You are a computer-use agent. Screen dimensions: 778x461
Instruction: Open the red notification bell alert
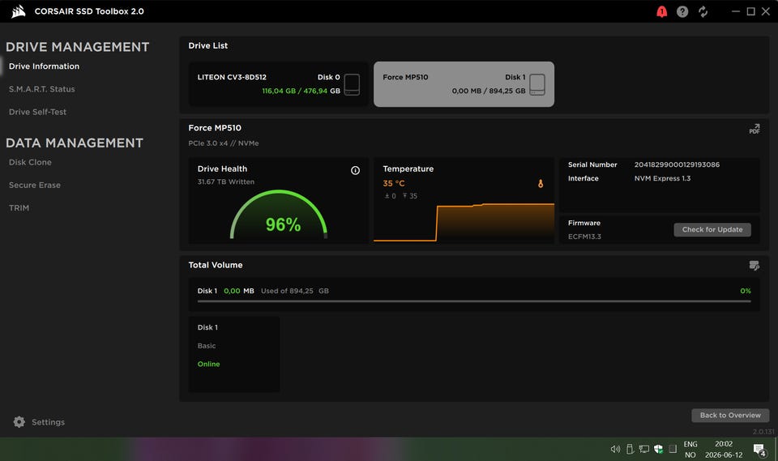[x=661, y=11]
